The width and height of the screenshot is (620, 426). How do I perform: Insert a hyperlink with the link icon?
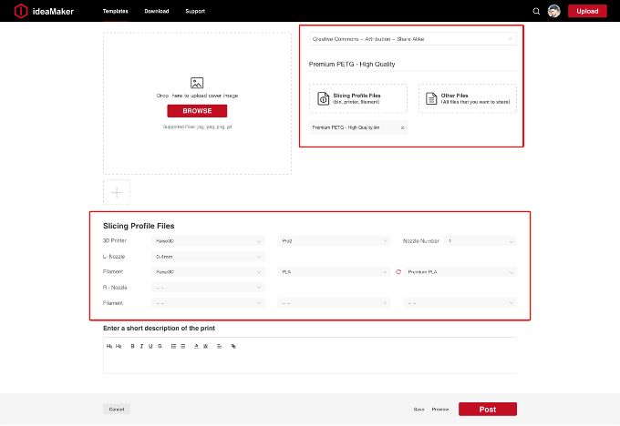233,346
